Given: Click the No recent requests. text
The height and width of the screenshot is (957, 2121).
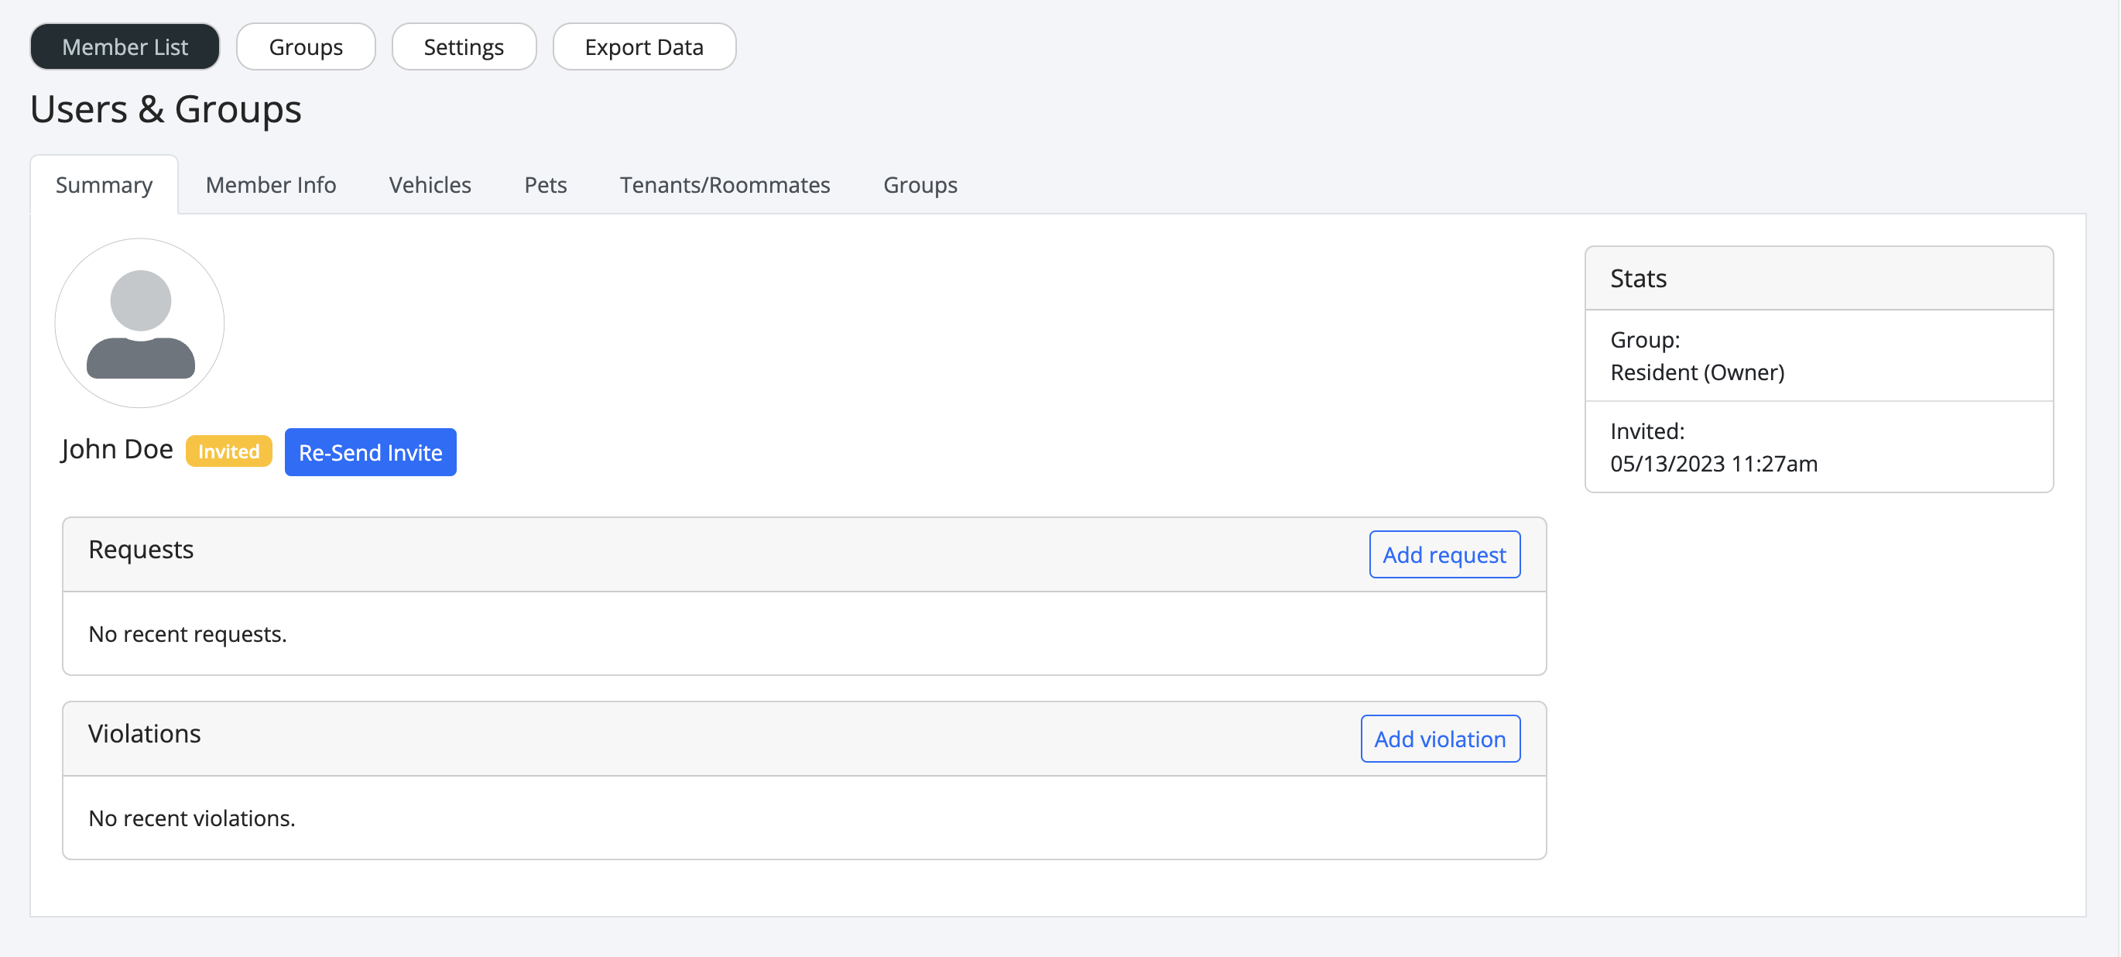Looking at the screenshot, I should pyautogui.click(x=188, y=634).
